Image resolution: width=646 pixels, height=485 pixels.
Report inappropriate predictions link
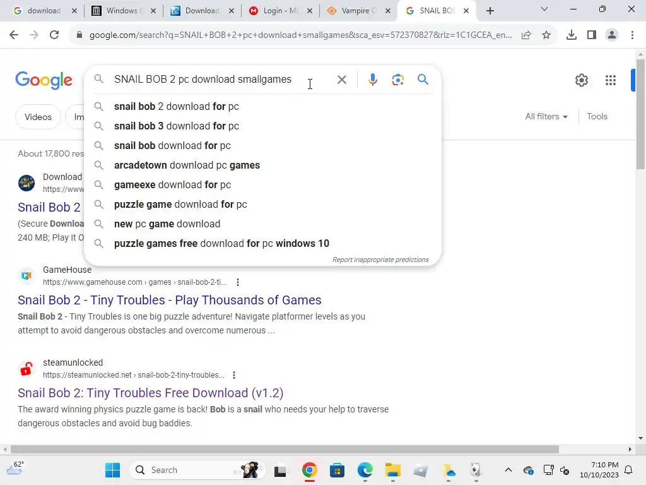tap(380, 260)
